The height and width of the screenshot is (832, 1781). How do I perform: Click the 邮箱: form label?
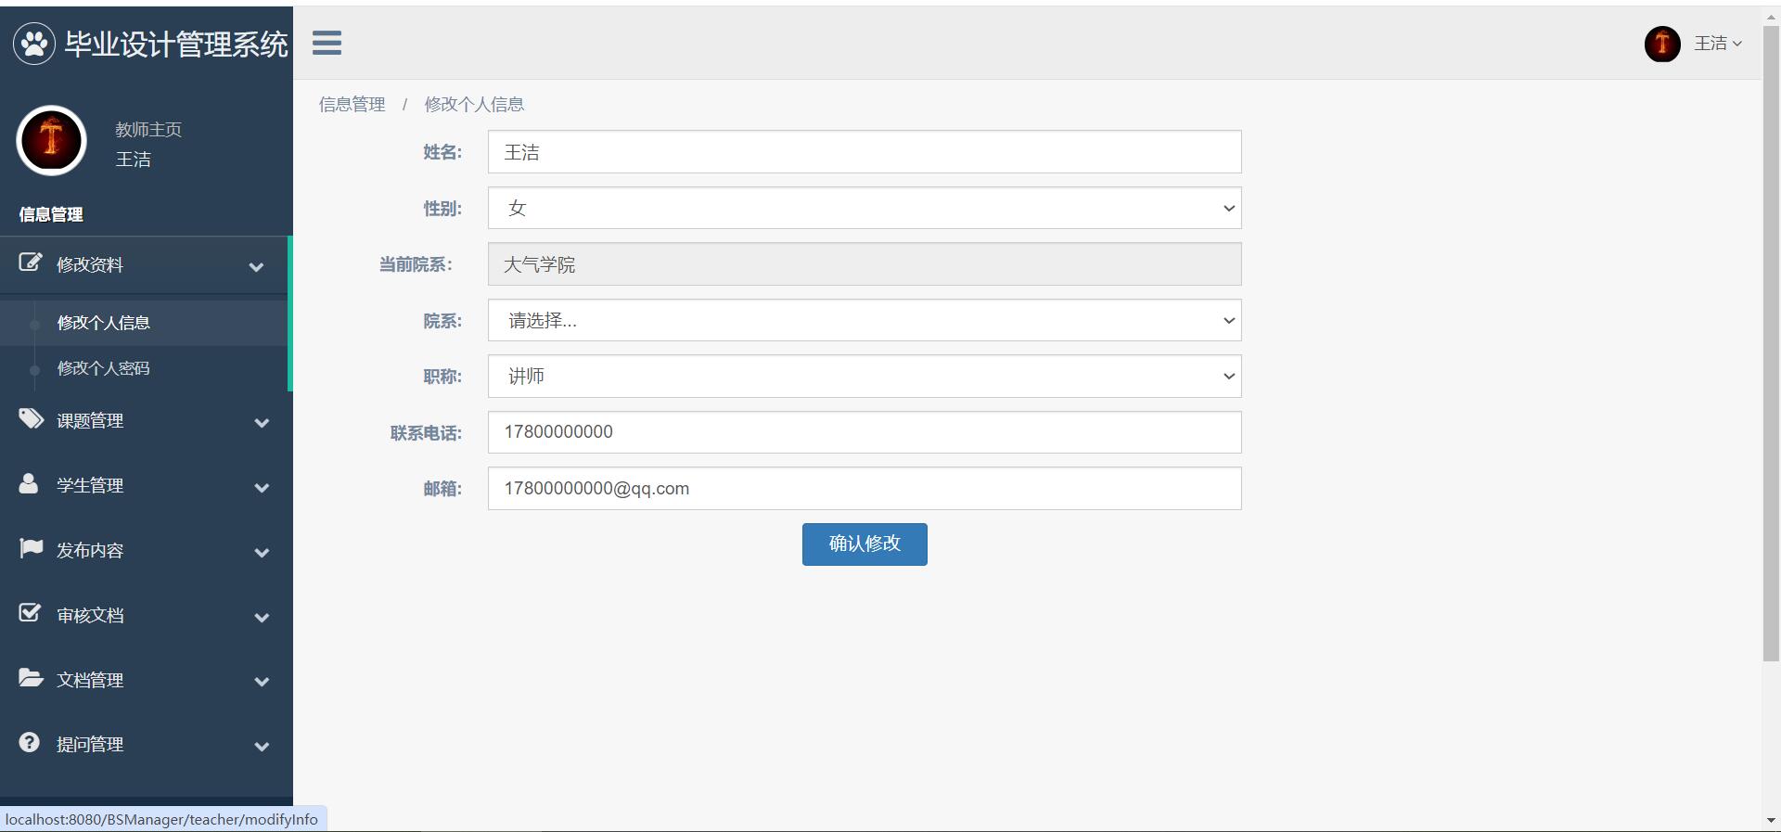(x=442, y=489)
